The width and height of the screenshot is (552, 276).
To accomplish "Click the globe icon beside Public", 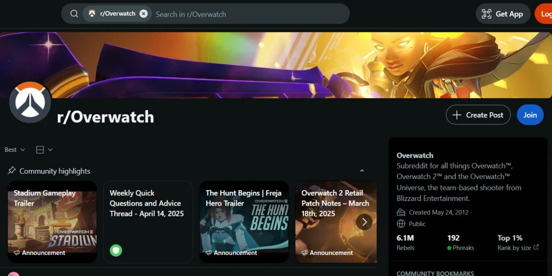I will tap(401, 224).
